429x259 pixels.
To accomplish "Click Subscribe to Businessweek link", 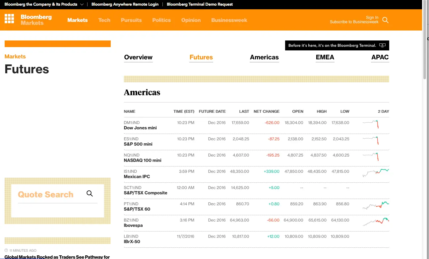I will (354, 22).
